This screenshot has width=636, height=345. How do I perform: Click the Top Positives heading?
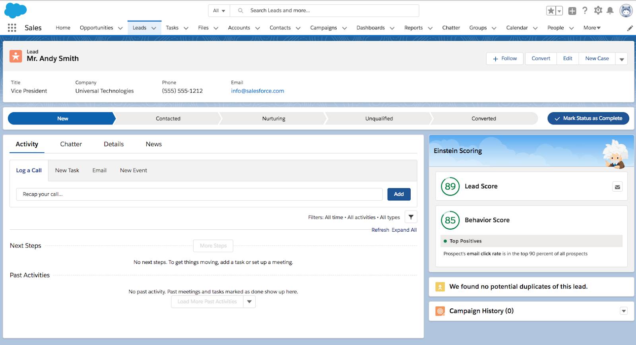465,241
